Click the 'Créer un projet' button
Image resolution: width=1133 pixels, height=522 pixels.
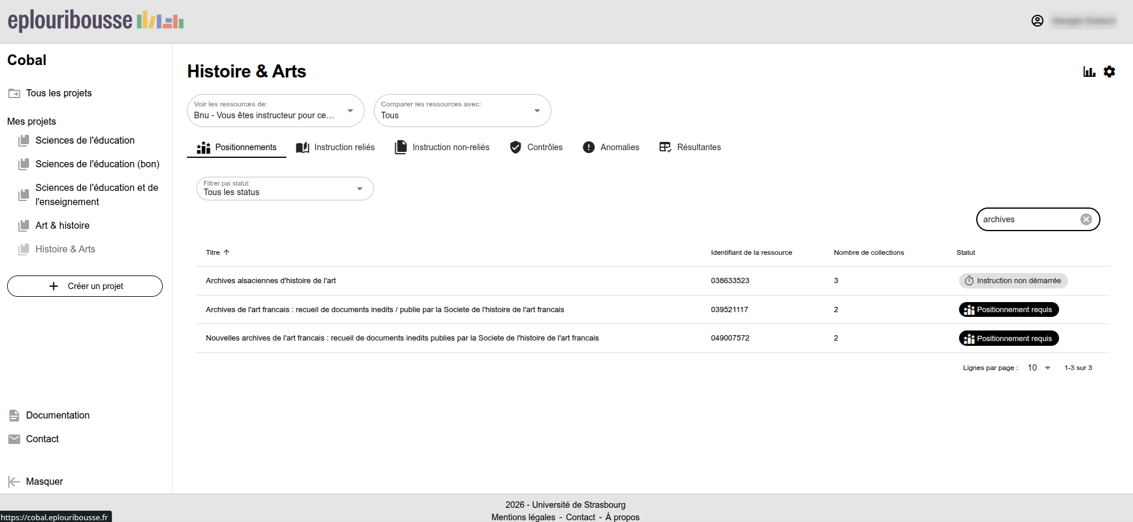pyautogui.click(x=85, y=286)
